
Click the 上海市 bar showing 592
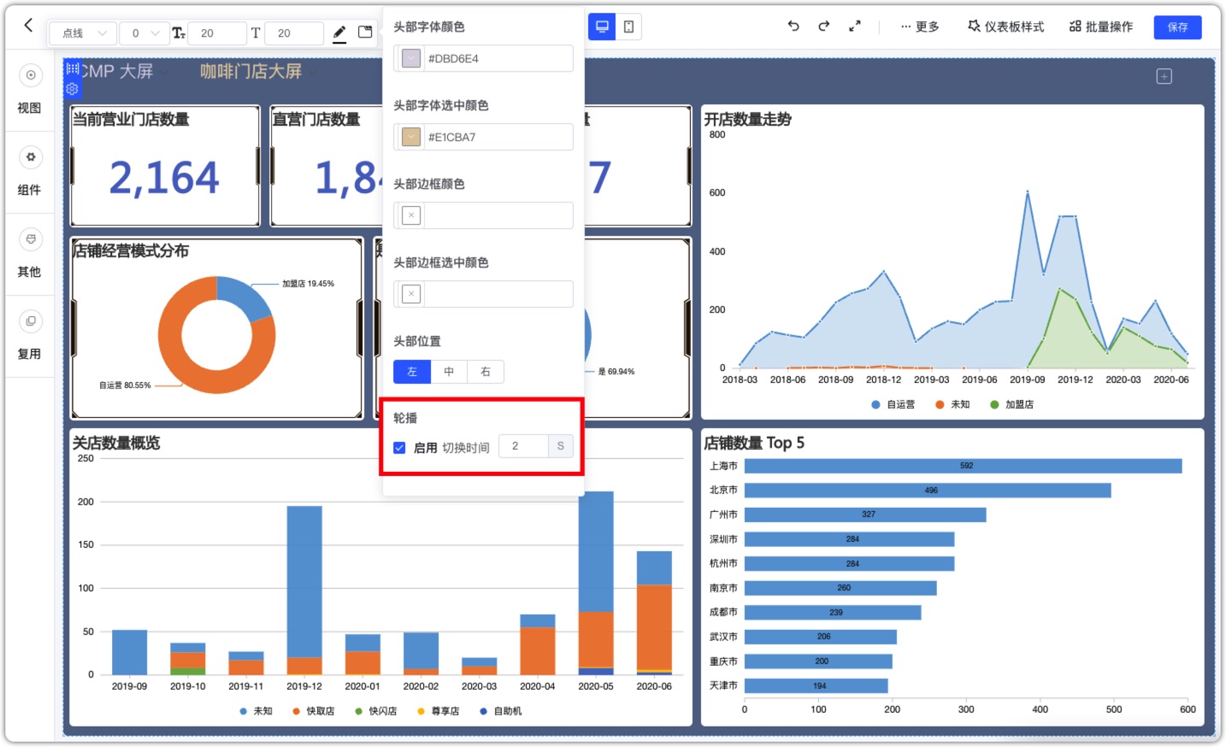(963, 466)
